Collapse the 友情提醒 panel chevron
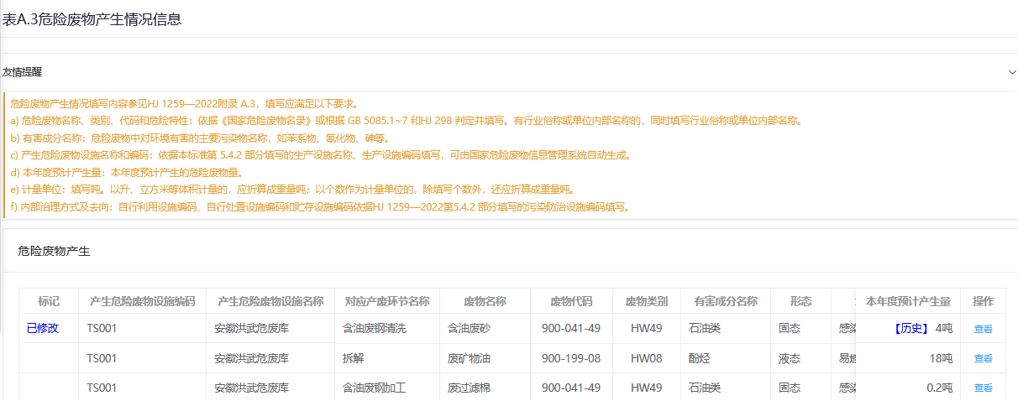 (x=1011, y=72)
